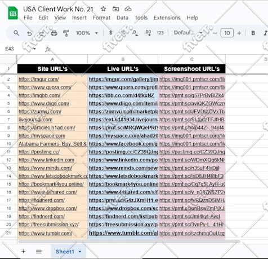This screenshot has width=268, height=259.
Task: Open the Insert menu
Action: point(79,17)
